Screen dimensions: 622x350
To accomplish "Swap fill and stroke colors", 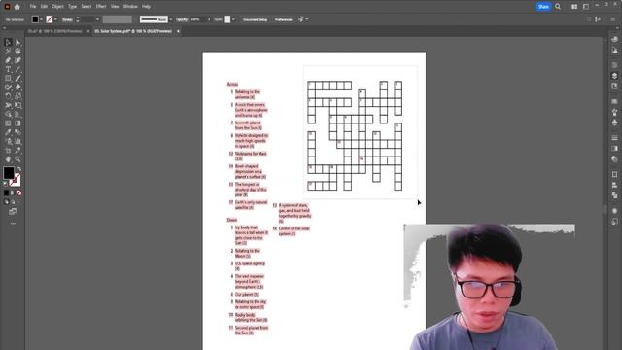I will click(x=19, y=169).
